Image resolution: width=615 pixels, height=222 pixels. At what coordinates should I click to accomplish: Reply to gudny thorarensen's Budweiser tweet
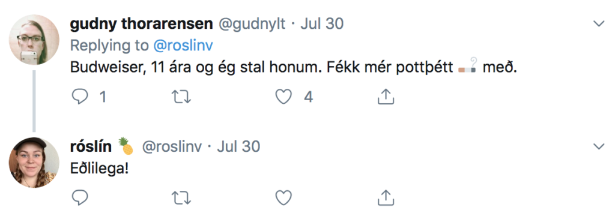tap(80, 97)
